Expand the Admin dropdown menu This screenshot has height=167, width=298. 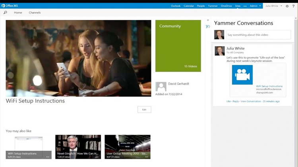click(255, 6)
